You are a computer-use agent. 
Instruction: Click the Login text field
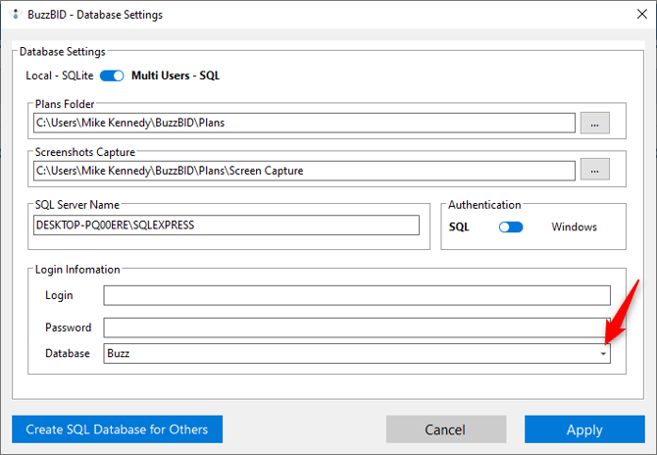pos(357,295)
